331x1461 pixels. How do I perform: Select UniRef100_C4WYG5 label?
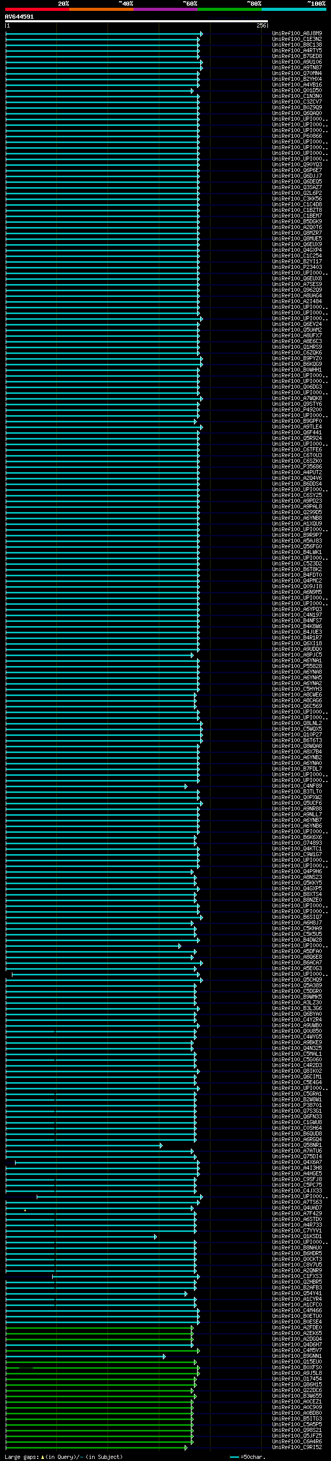(x=297, y=1037)
